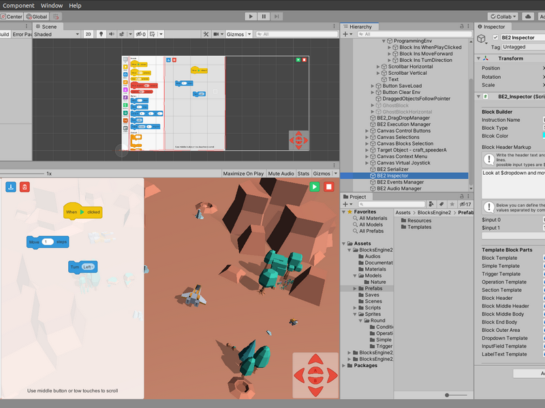This screenshot has height=408, width=545.
Task: Click the Project plus create button
Action: pyautogui.click(x=347, y=205)
